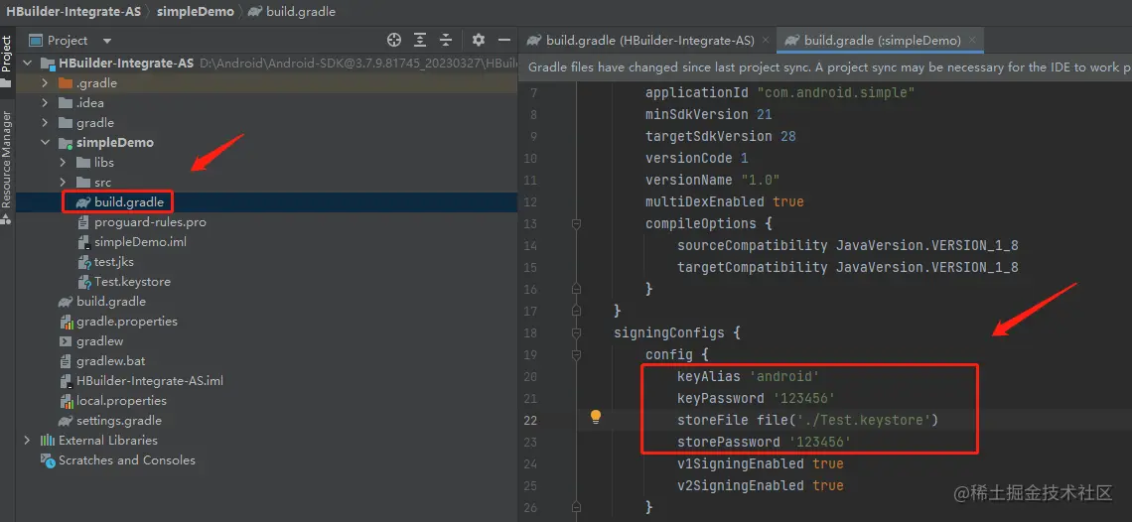The height and width of the screenshot is (522, 1132).
Task: Expand the .gradle folder
Action: coord(45,83)
